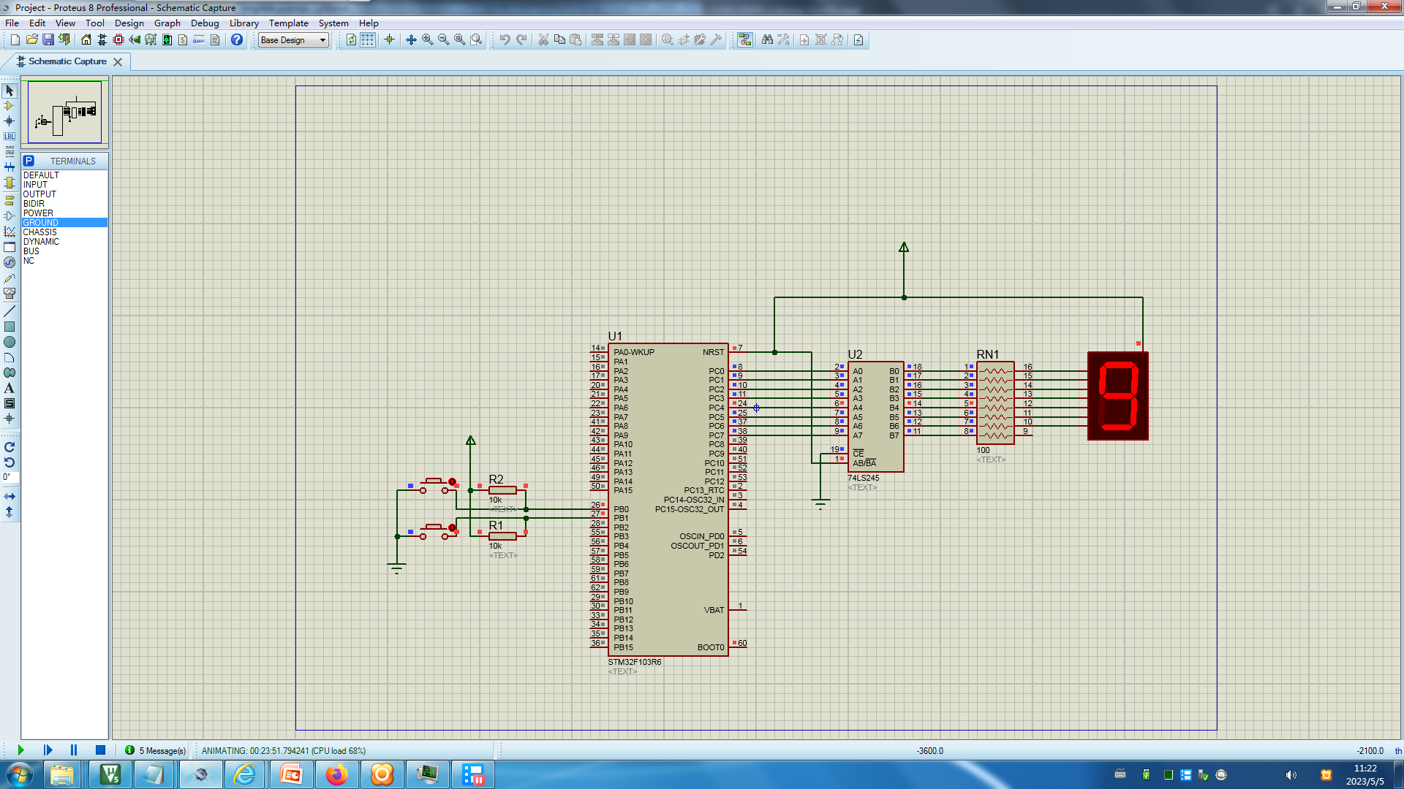
Task: Select the Virtual Instruments mode icon
Action: pos(10,293)
